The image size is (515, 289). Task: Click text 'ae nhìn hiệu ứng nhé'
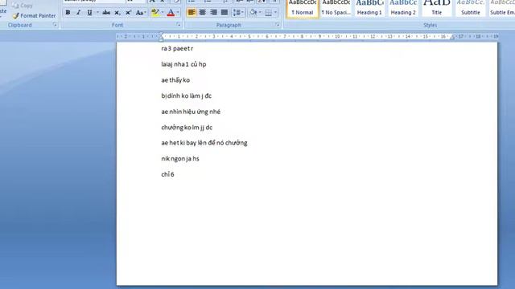coord(191,112)
